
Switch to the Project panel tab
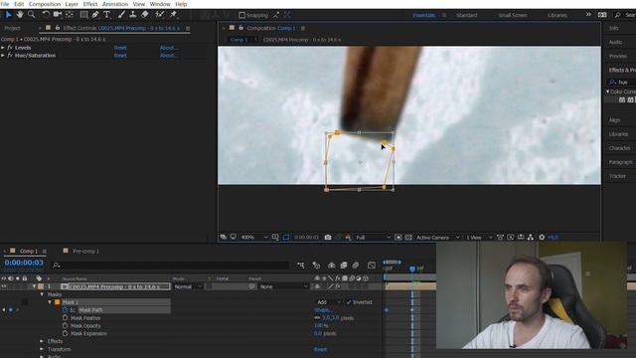[x=12, y=28]
